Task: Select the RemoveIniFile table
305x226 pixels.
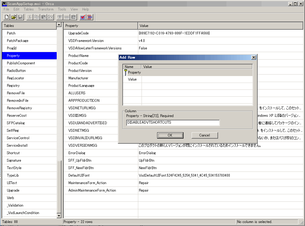Action: point(29,100)
